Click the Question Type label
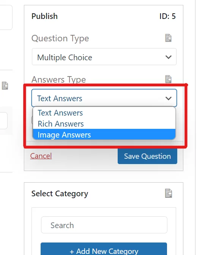 (x=60, y=38)
